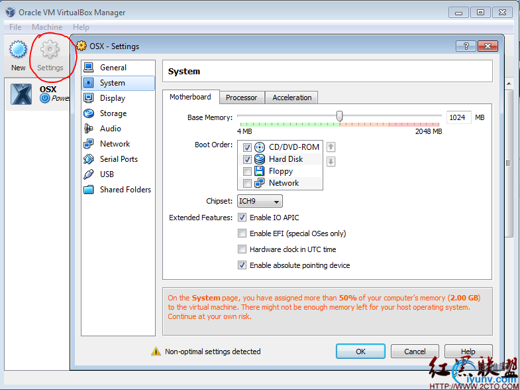Viewport: 520px width, 390px height.
Task: Move the boot device up with the arrow
Action: (331, 147)
